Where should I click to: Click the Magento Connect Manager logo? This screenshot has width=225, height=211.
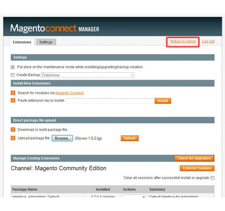click(55, 28)
